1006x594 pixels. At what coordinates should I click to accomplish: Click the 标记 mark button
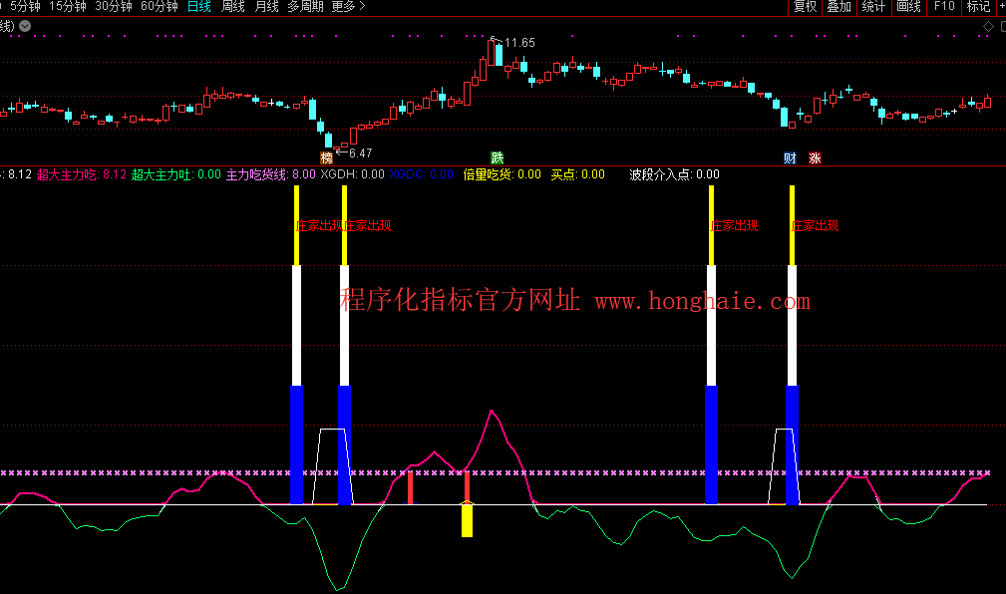(977, 7)
